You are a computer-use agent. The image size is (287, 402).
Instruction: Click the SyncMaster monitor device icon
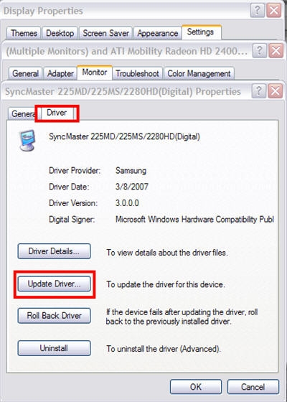[27, 140]
